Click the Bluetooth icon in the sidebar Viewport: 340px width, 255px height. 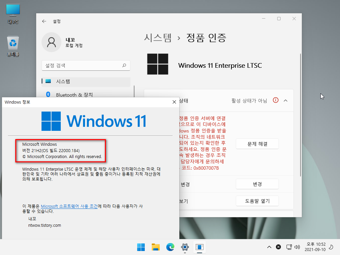click(x=48, y=94)
